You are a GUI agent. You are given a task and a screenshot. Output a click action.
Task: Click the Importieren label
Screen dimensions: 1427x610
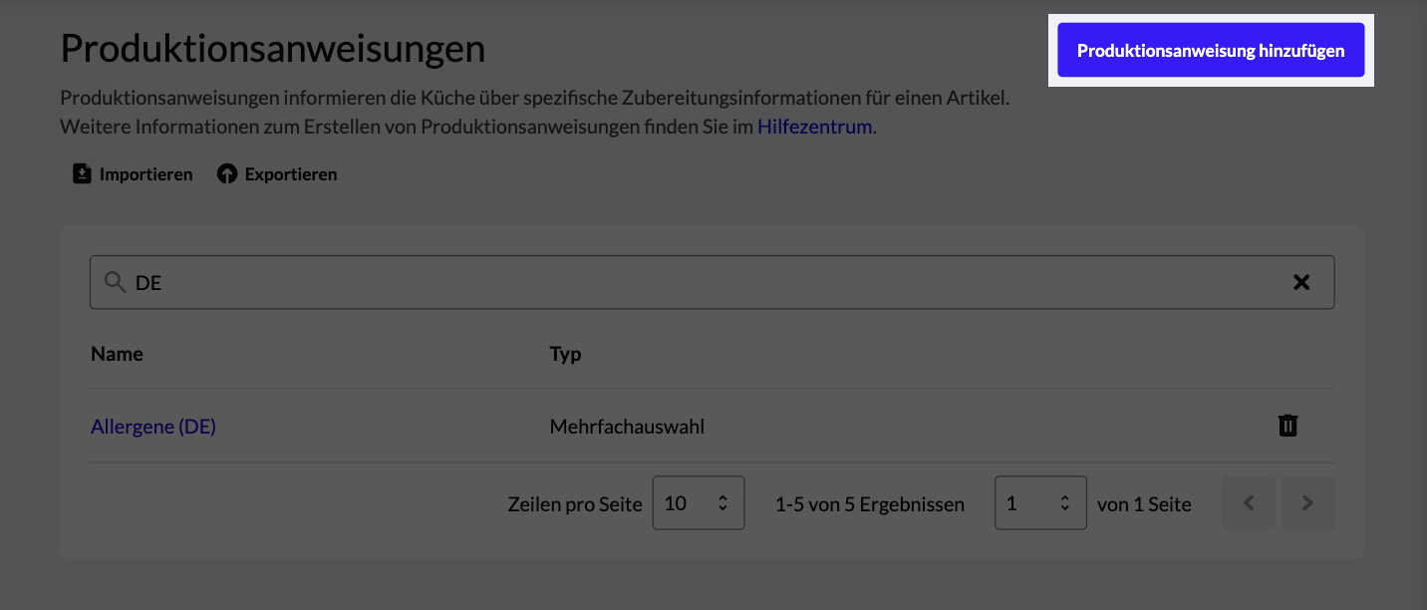pyautogui.click(x=145, y=174)
